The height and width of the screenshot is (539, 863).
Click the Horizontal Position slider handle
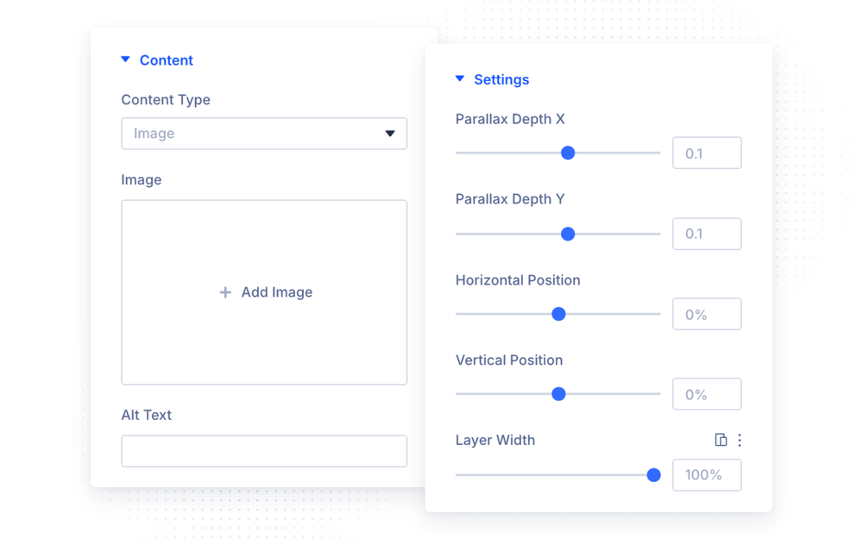click(558, 314)
